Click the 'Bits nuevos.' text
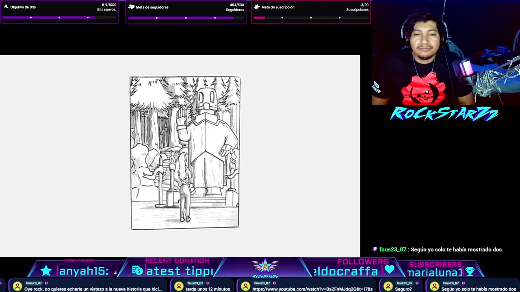Image resolution: width=520 pixels, height=292 pixels. [x=107, y=10]
